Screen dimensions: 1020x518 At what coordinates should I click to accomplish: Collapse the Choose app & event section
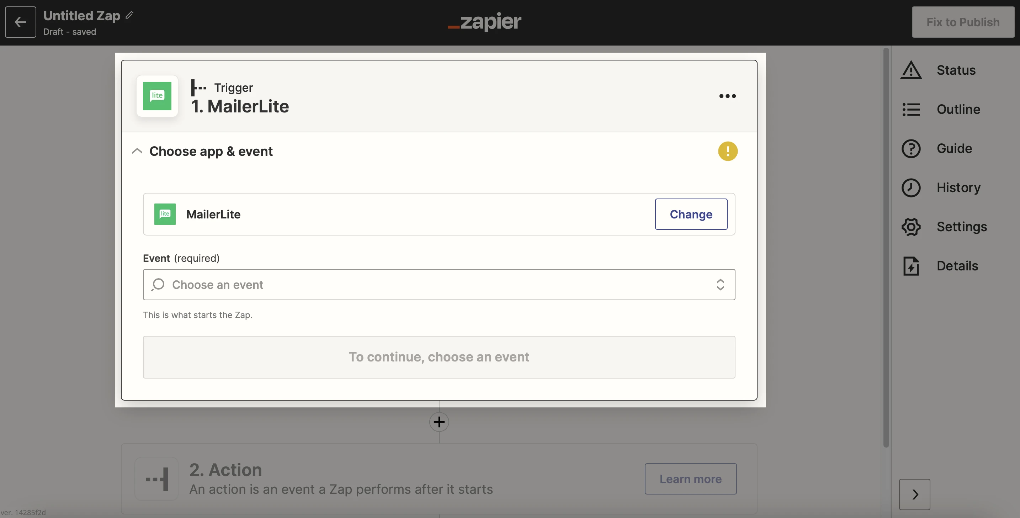[137, 151]
